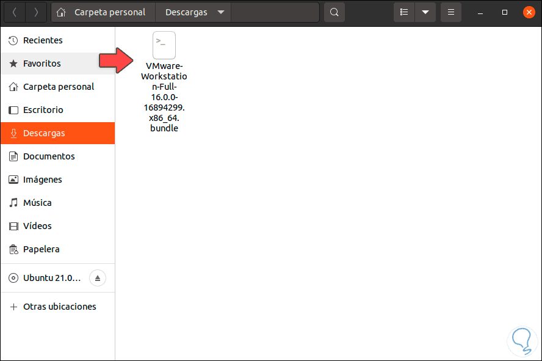Open view options dropdown arrow
The image size is (542, 361).
pos(425,12)
